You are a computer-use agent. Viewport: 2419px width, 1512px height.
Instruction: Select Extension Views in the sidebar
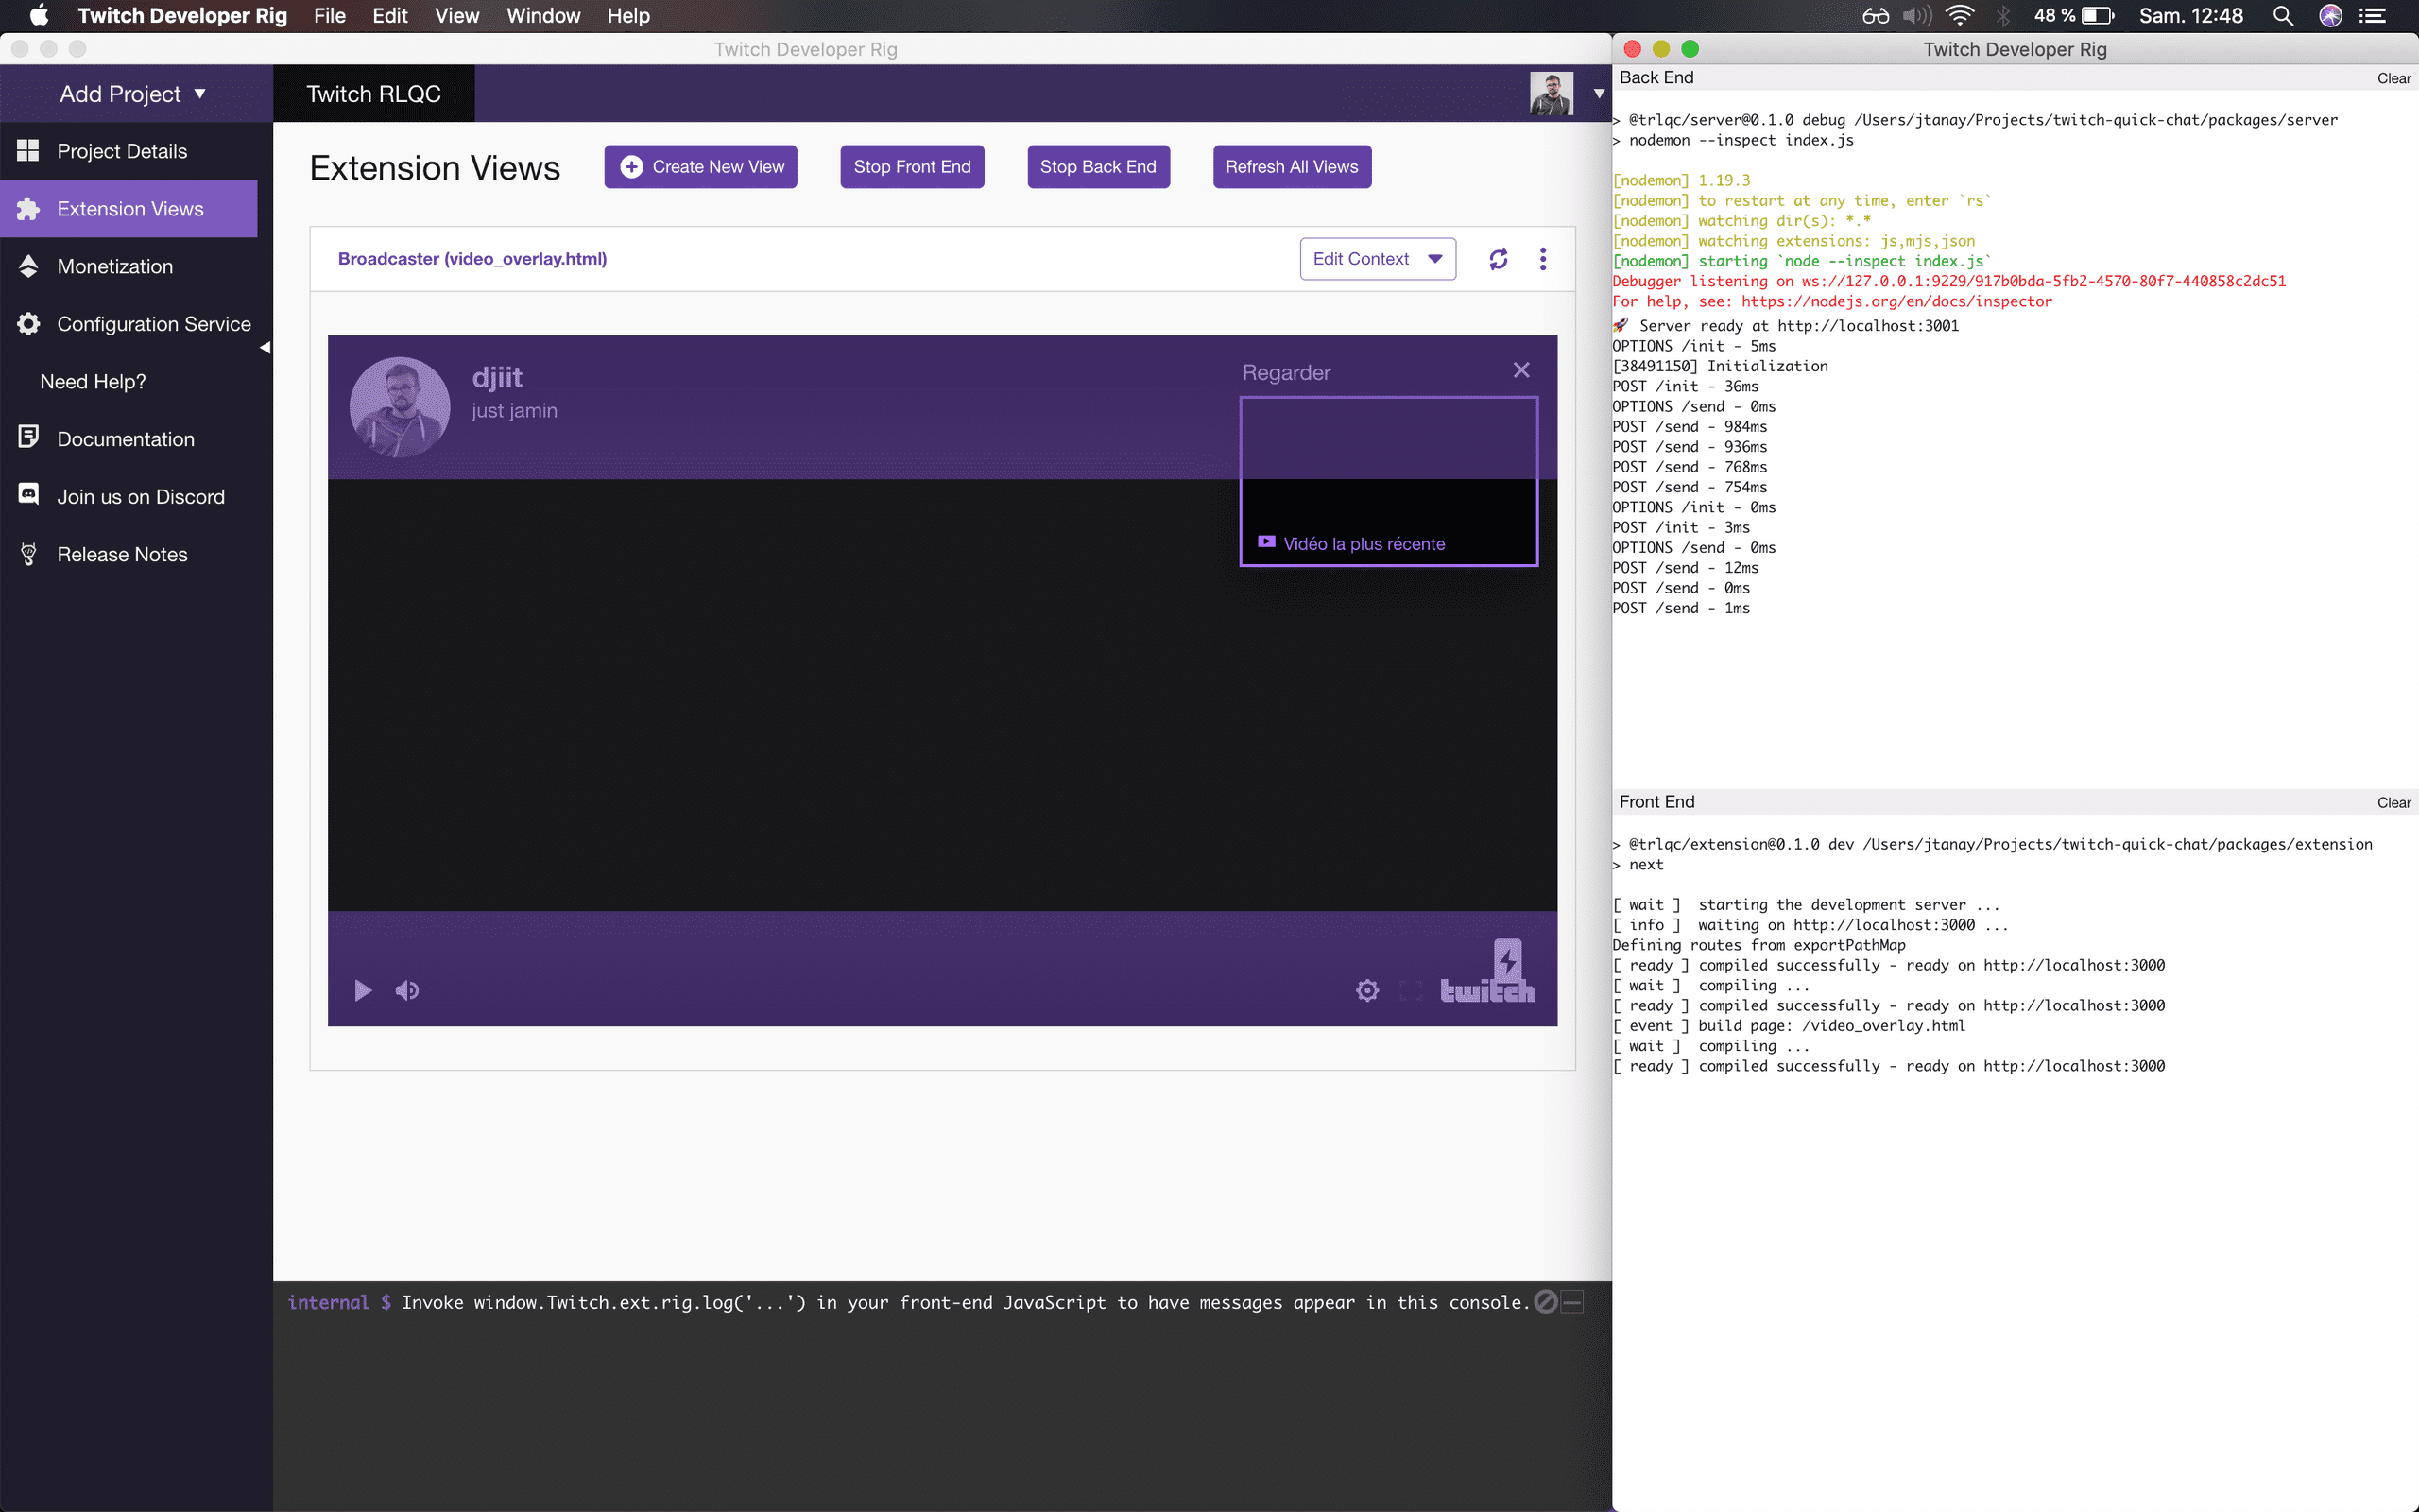[x=128, y=209]
